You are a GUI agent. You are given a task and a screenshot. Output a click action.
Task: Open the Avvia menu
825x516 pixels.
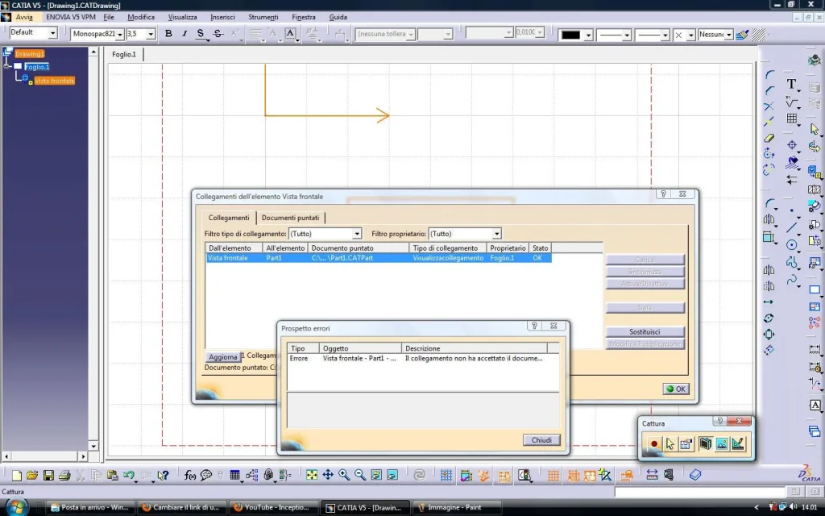click(x=24, y=18)
